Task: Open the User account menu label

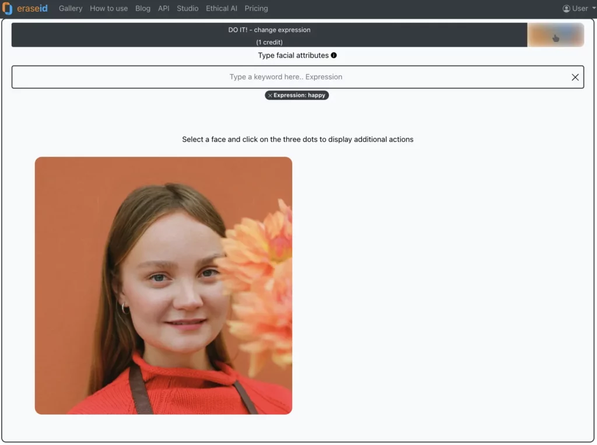Action: coord(580,9)
